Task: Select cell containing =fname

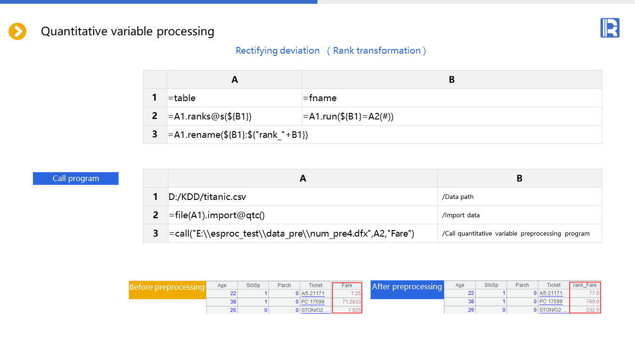Action: 452,98
